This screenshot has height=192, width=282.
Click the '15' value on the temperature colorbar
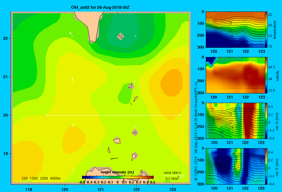270,47
